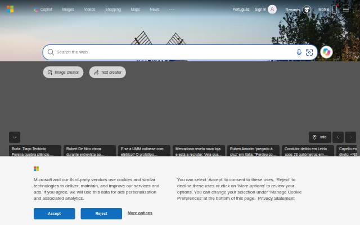
Task: Start voice search with microphone icon
Action: click(299, 52)
